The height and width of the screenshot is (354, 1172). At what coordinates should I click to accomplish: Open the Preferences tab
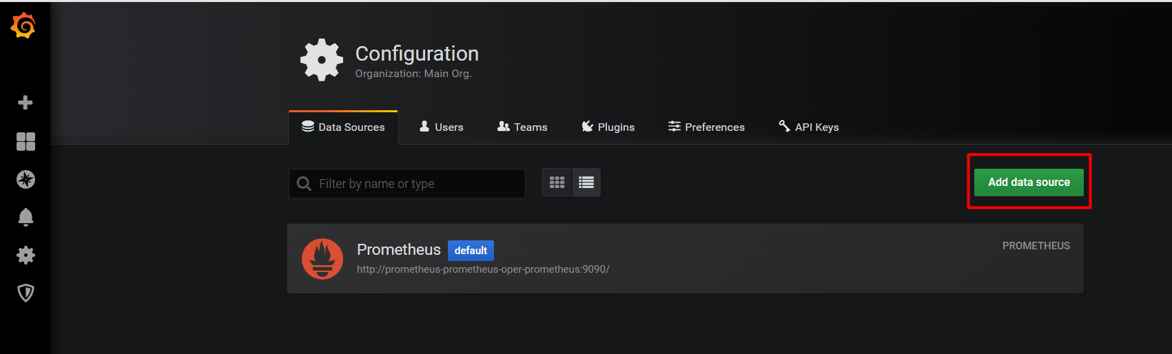point(706,127)
